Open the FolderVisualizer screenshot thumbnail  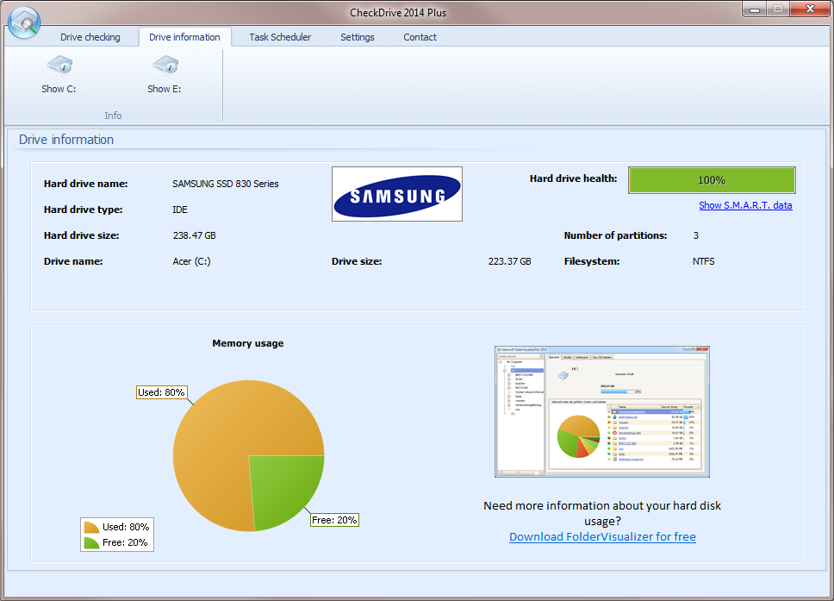tap(602, 411)
